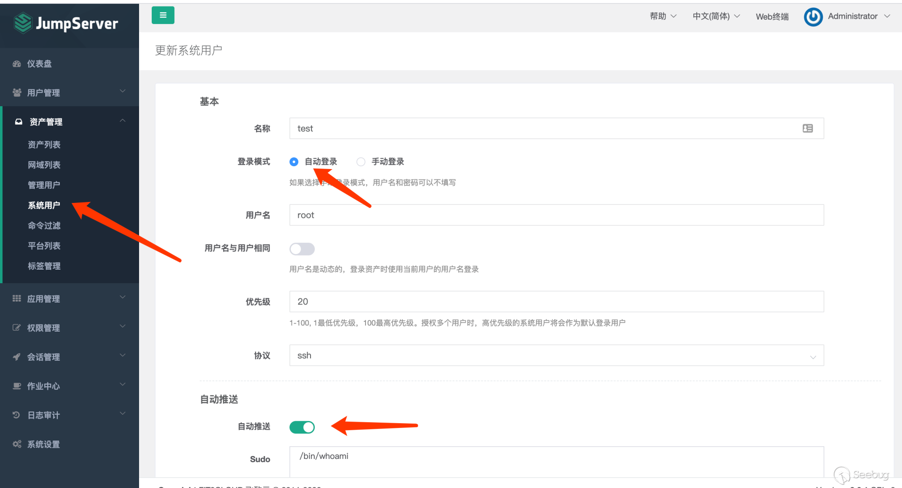Click the JumpServer logo icon

(23, 23)
